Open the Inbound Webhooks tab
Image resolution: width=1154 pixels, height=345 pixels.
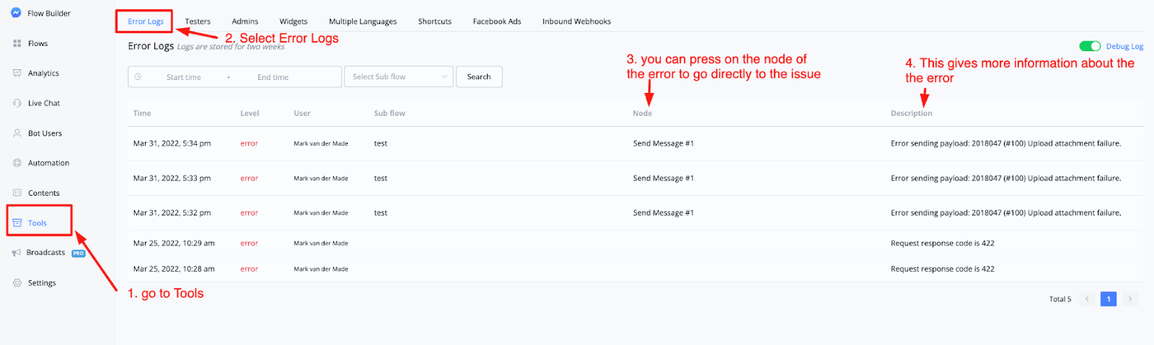tap(576, 21)
